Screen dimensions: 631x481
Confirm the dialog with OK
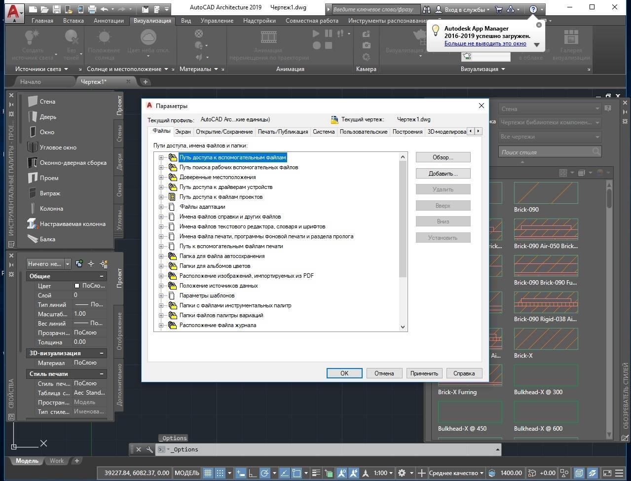[344, 373]
